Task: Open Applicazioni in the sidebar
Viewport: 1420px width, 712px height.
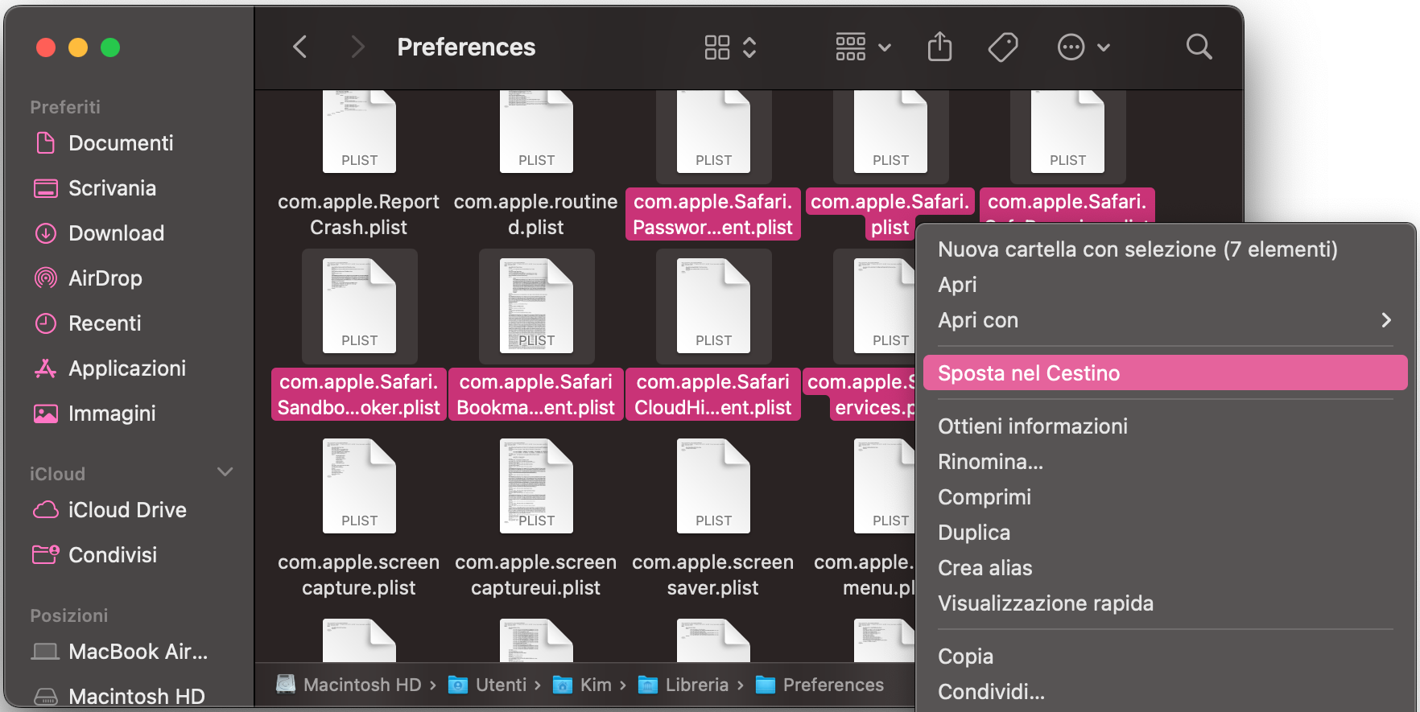Action: coord(126,368)
